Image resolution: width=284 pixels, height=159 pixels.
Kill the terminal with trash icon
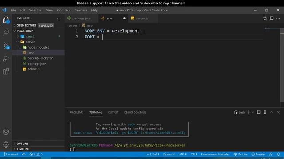click(x=265, y=112)
